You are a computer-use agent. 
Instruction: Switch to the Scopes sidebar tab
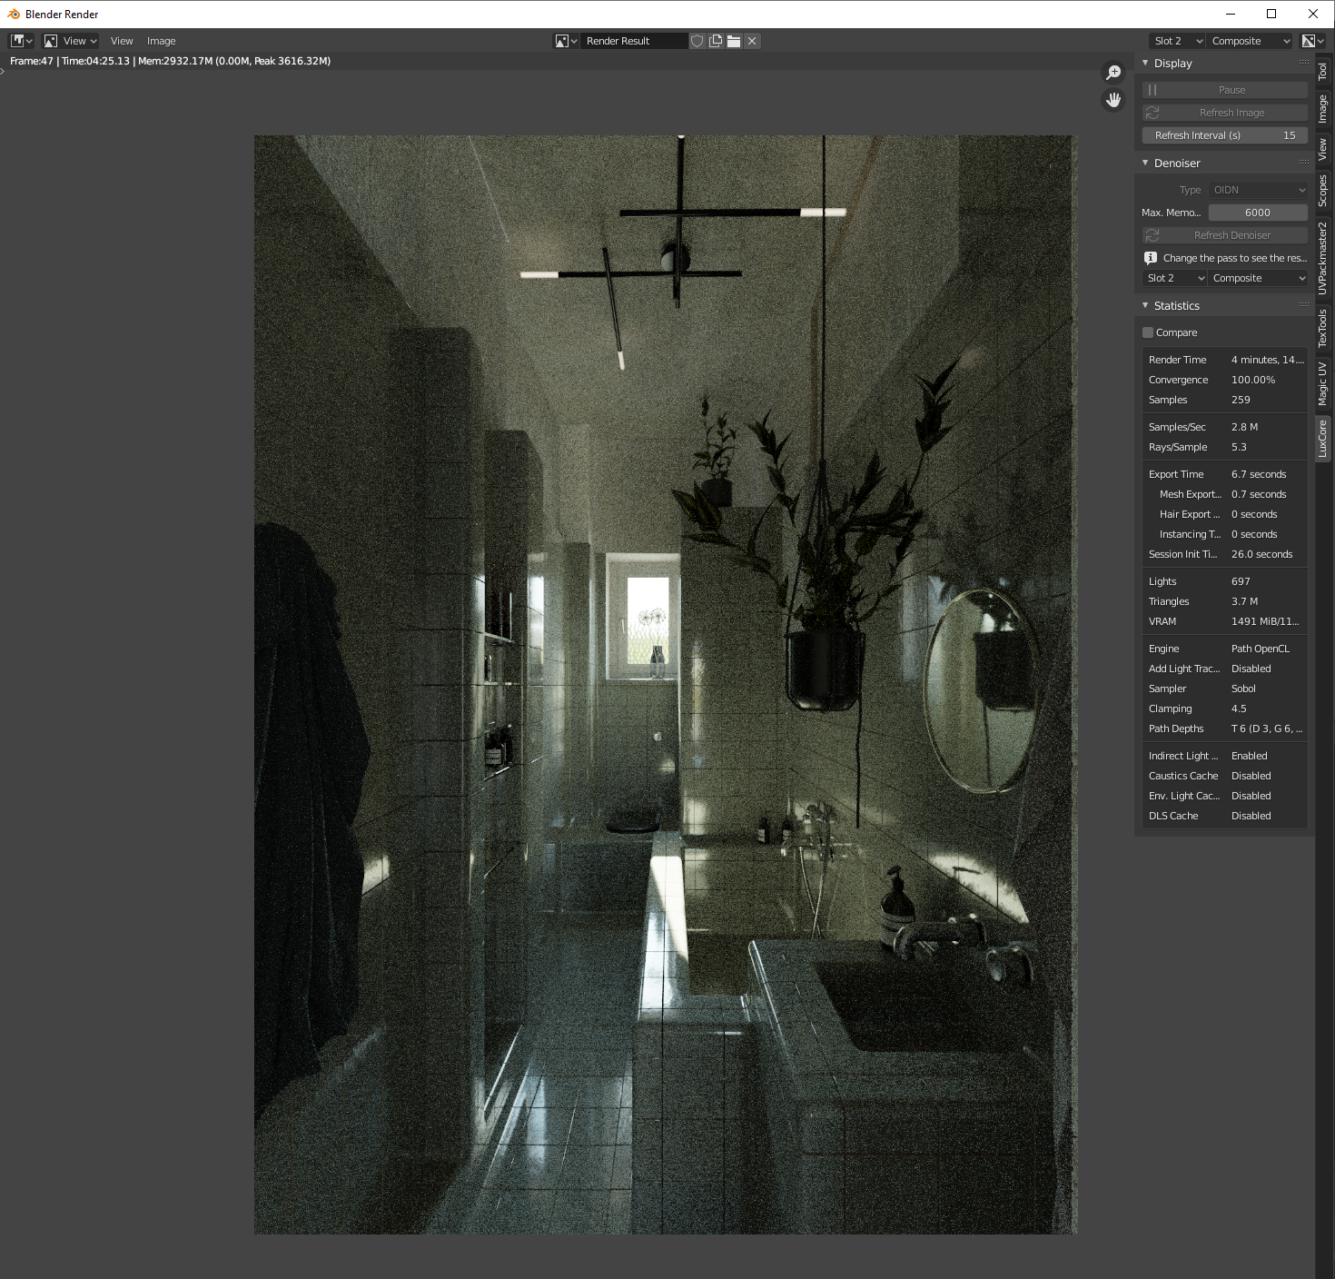tap(1323, 191)
